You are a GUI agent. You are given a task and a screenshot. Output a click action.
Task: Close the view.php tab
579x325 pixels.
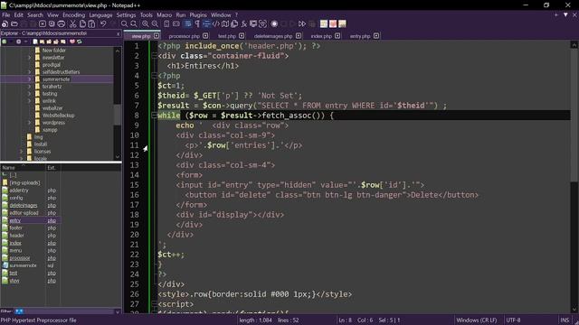pos(157,36)
